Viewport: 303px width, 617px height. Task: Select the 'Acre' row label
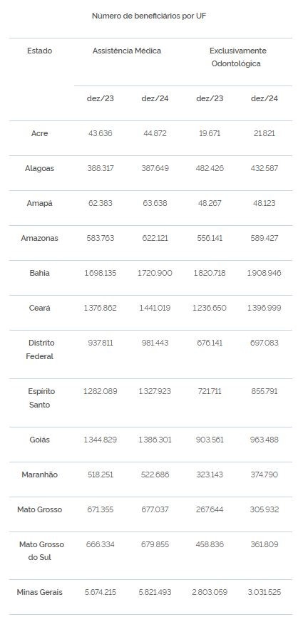(x=40, y=133)
